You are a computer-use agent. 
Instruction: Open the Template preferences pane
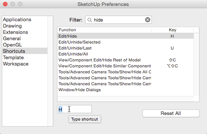pos(25,57)
